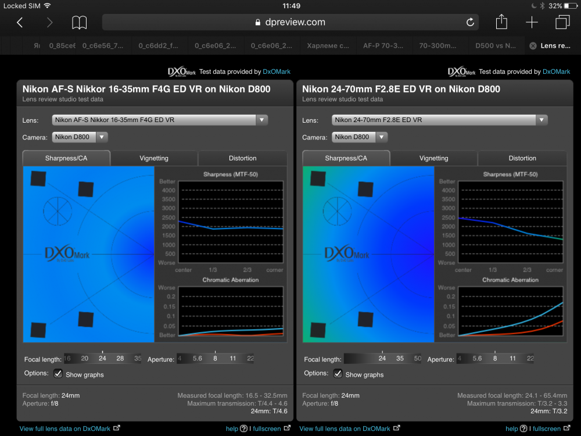Show all open tabs overview icon
The image size is (581, 436).
(x=562, y=22)
